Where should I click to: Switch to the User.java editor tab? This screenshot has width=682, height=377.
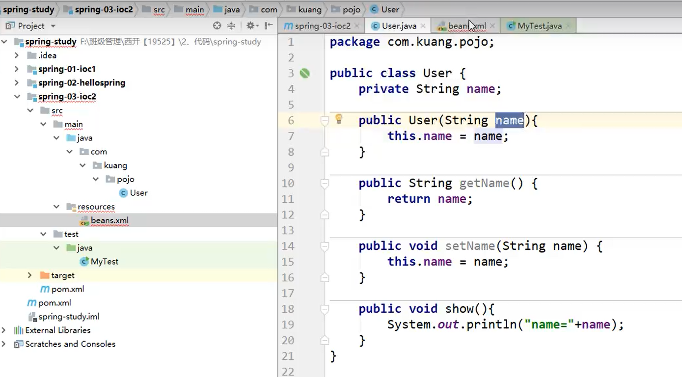click(x=399, y=26)
